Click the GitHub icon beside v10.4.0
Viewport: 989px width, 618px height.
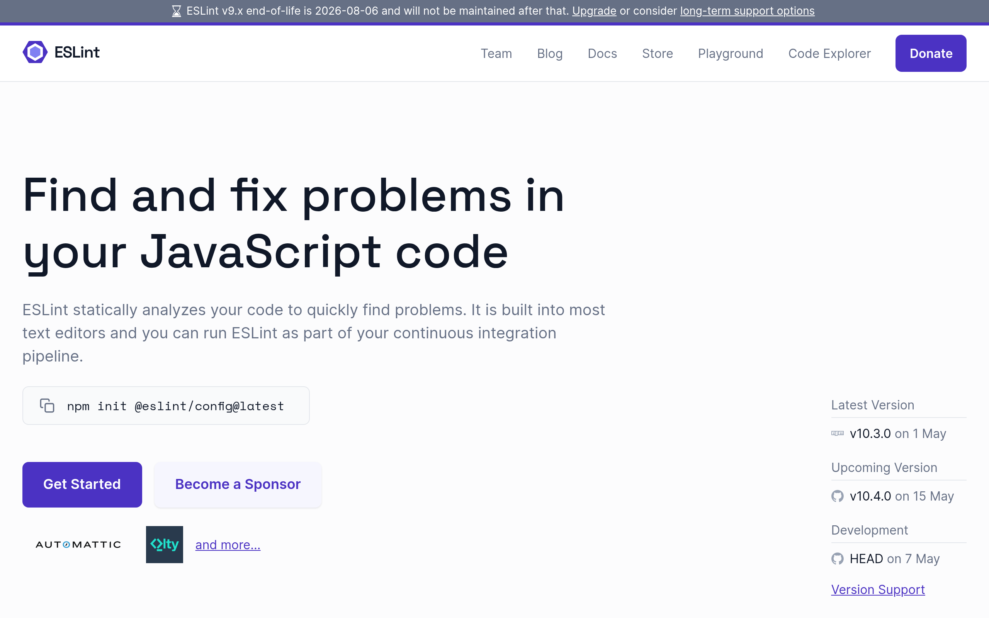[838, 496]
